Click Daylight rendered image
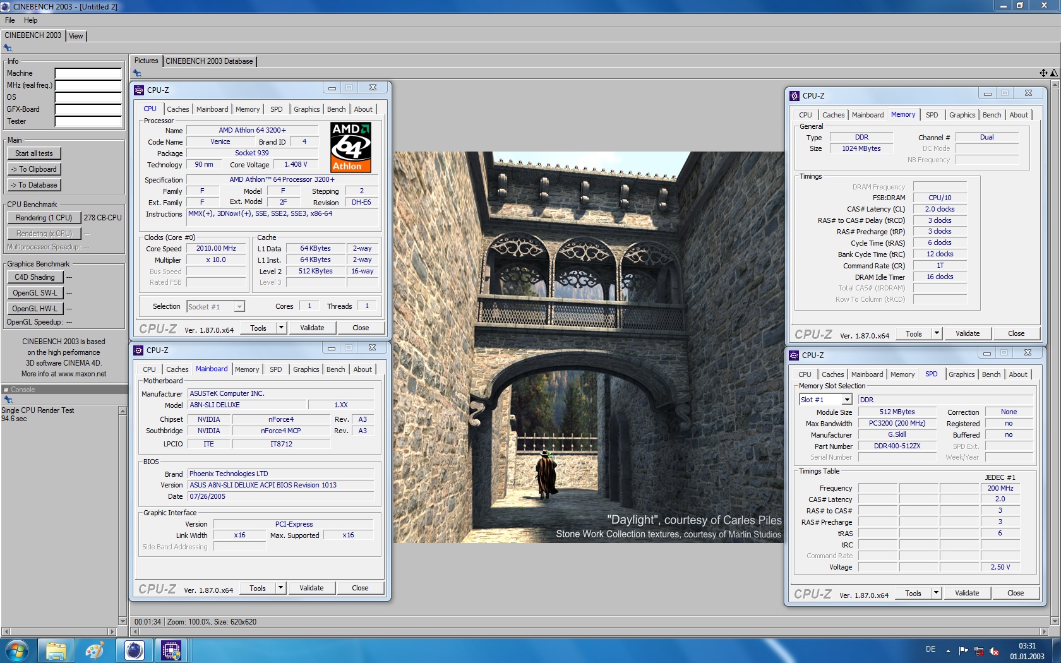This screenshot has height=663, width=1061. (589, 347)
